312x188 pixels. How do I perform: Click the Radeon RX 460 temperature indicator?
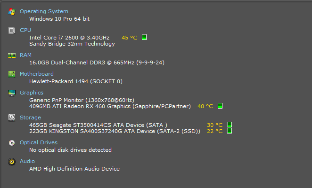(x=220, y=106)
